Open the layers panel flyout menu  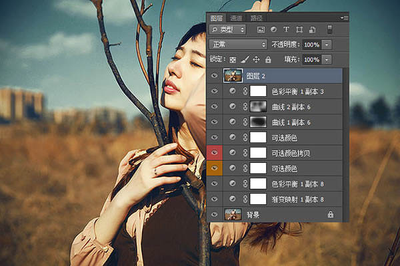click(x=344, y=18)
